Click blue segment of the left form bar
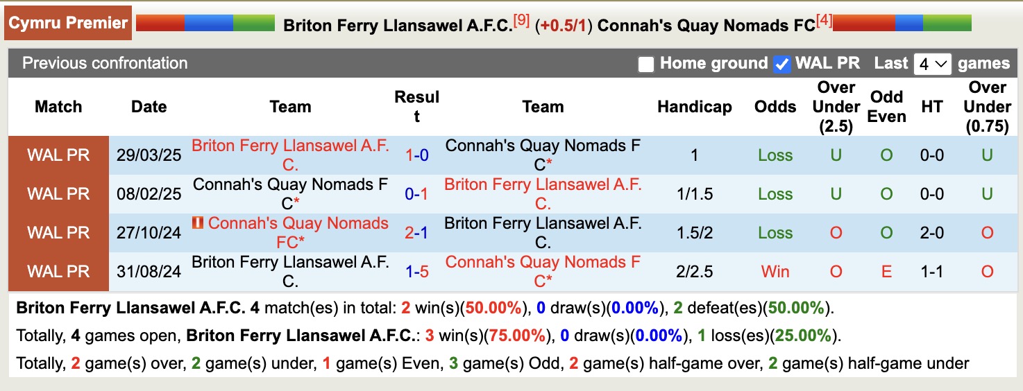This screenshot has width=1023, height=391. tap(208, 24)
